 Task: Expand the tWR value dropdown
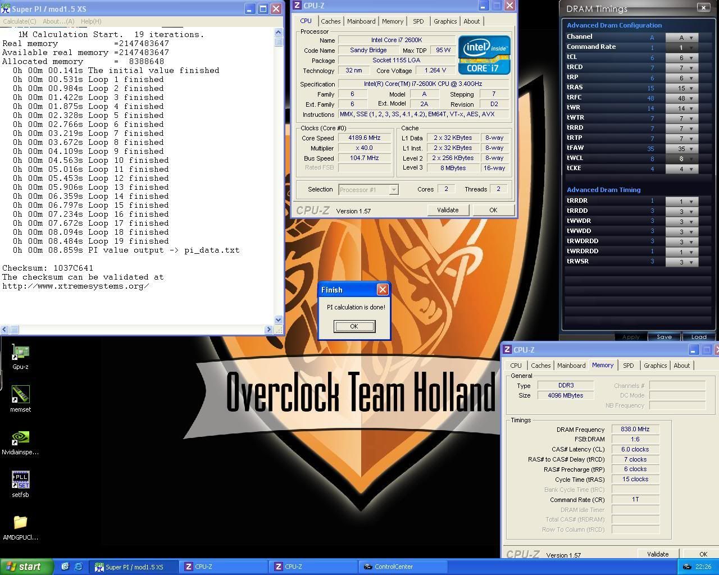(691, 108)
